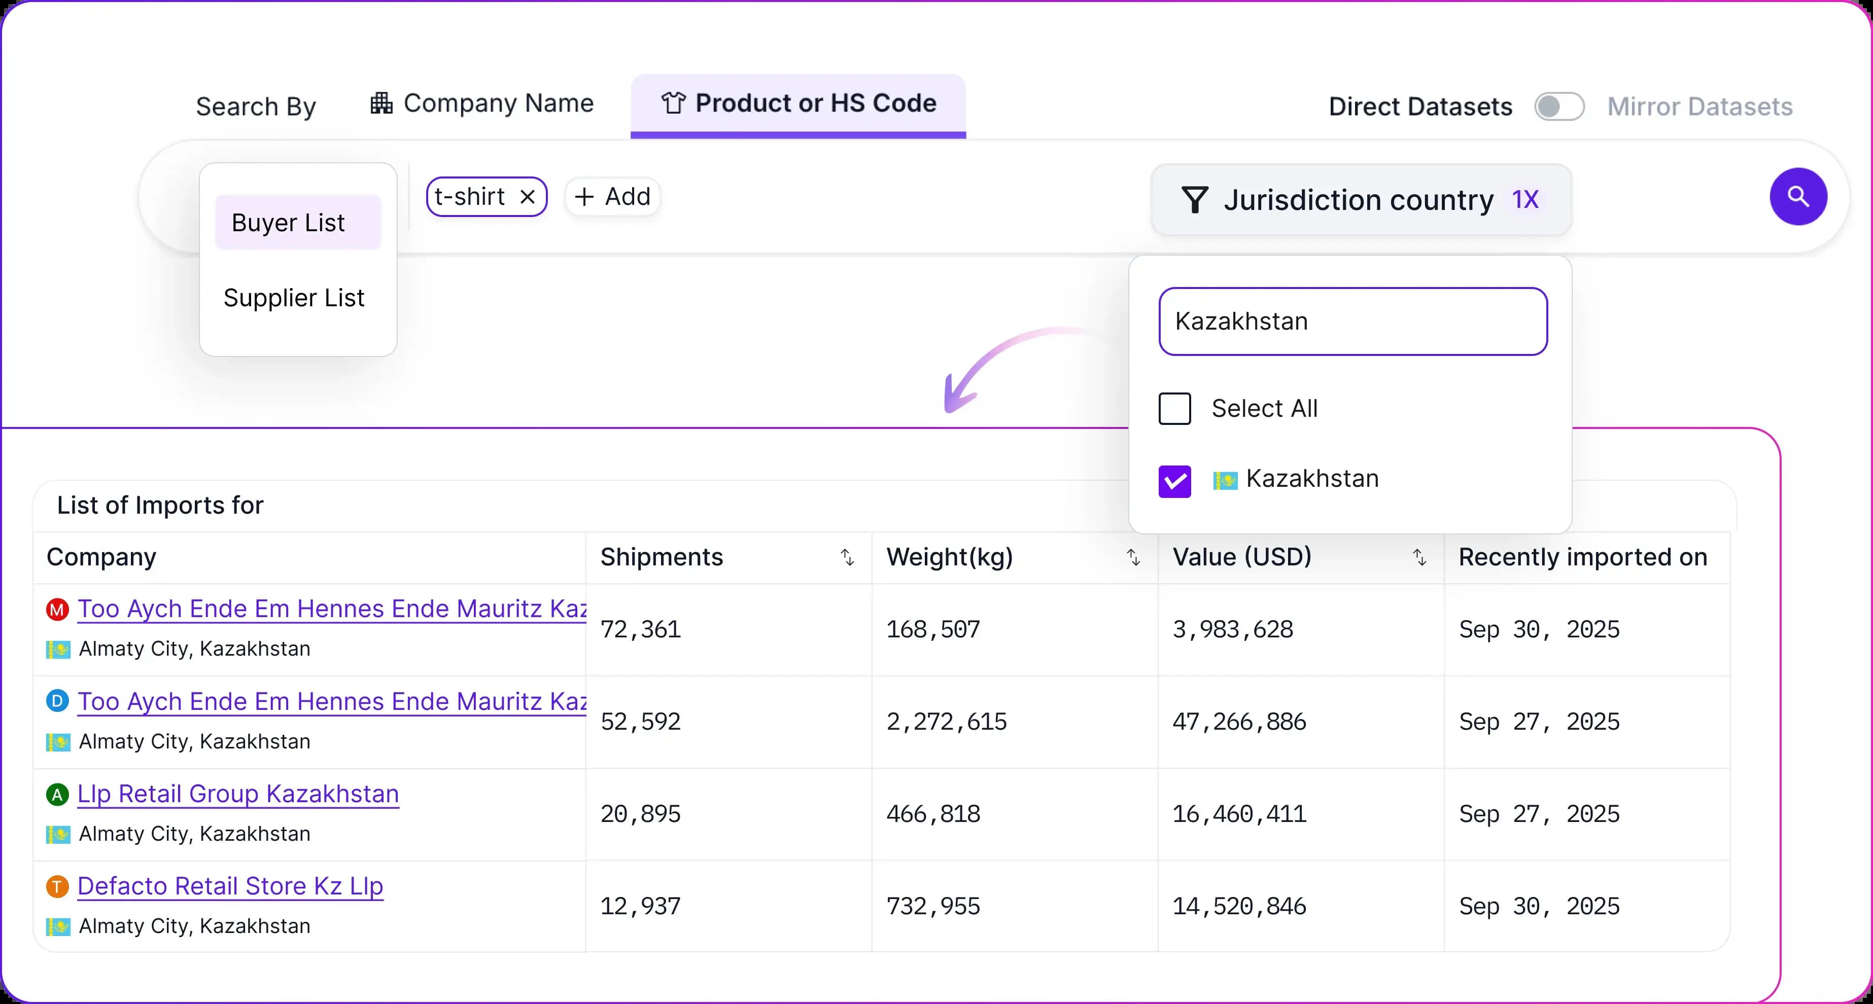Choose Supplier List option
Image resolution: width=1873 pixels, height=1004 pixels.
coord(294,298)
